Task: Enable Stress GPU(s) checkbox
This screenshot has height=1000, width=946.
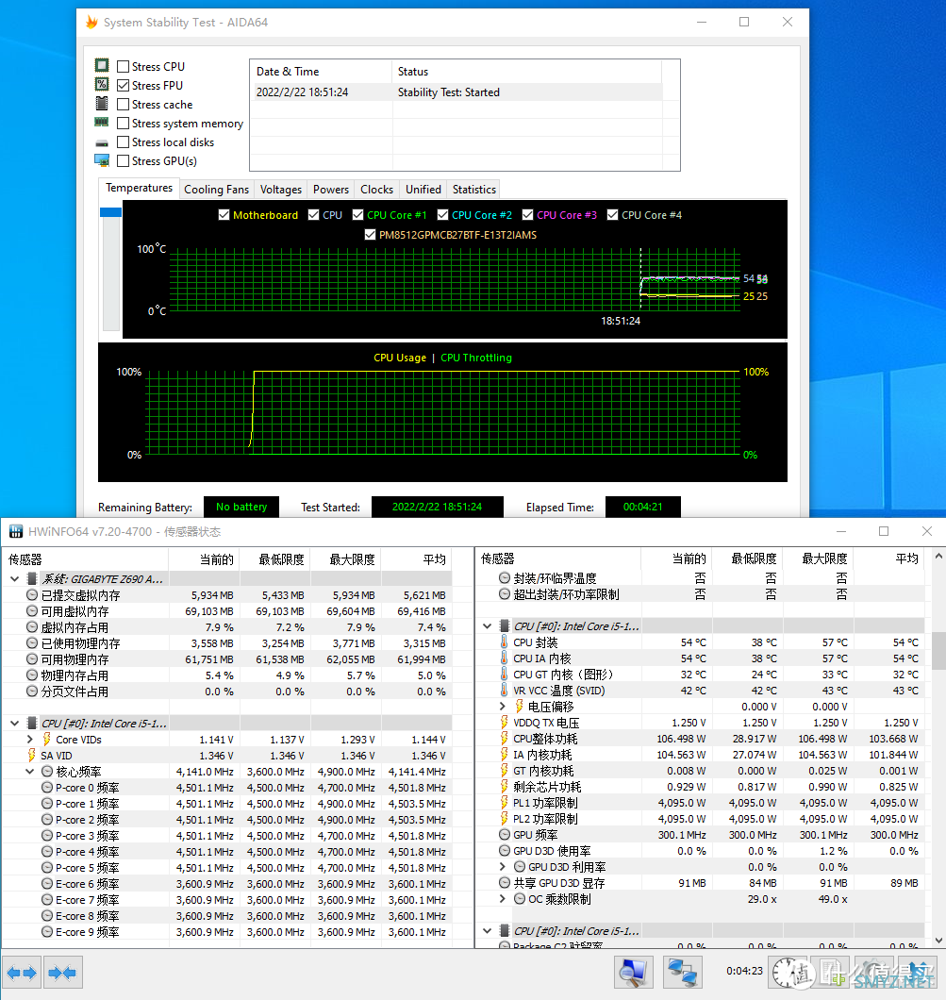Action: point(124,160)
